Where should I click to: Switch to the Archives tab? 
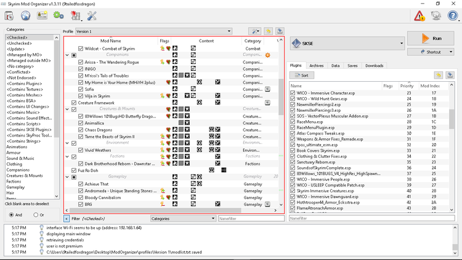317,66
